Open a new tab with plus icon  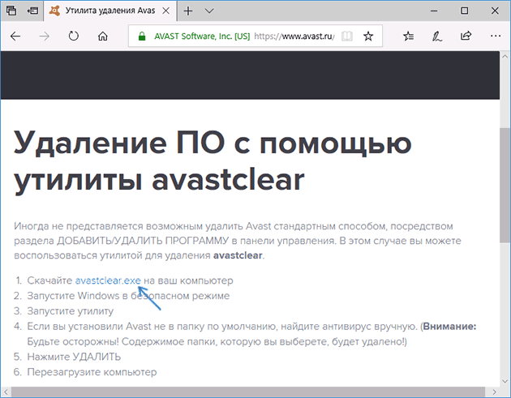pos(188,11)
